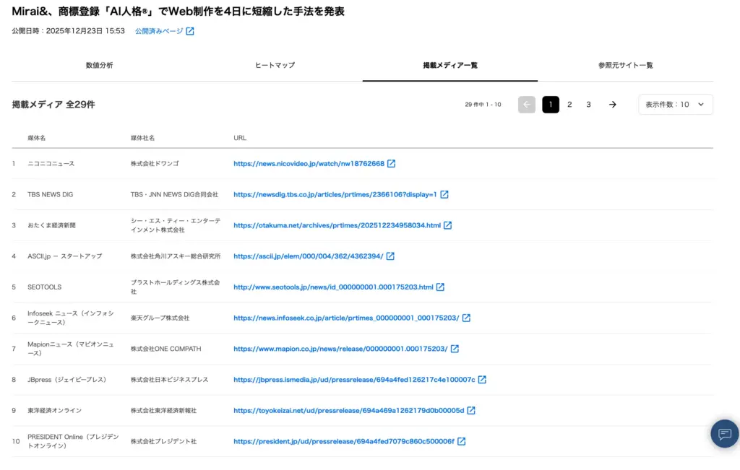
Task: Click the external link icon beside the おたくま経済新聞 URL
Action: click(x=448, y=225)
